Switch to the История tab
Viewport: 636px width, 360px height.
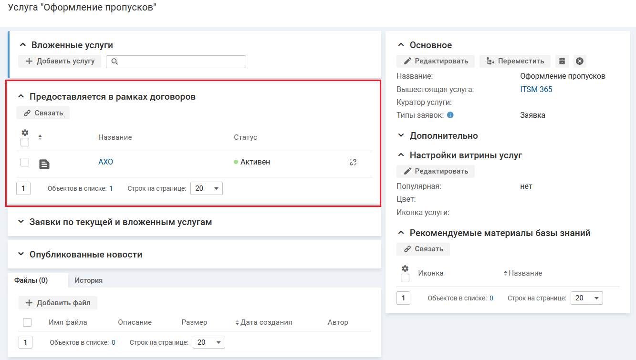point(88,280)
